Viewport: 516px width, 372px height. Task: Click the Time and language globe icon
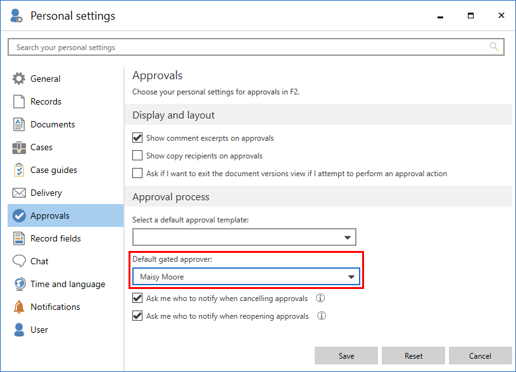click(x=20, y=284)
